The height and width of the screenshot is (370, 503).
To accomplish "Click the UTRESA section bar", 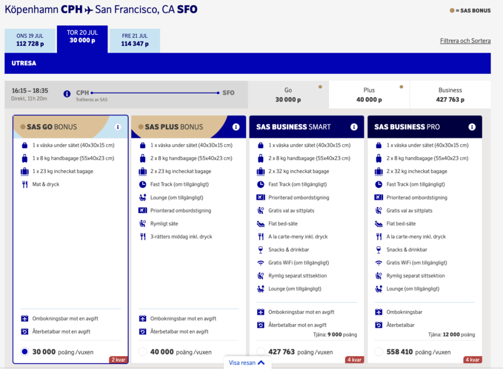I will tap(248, 63).
